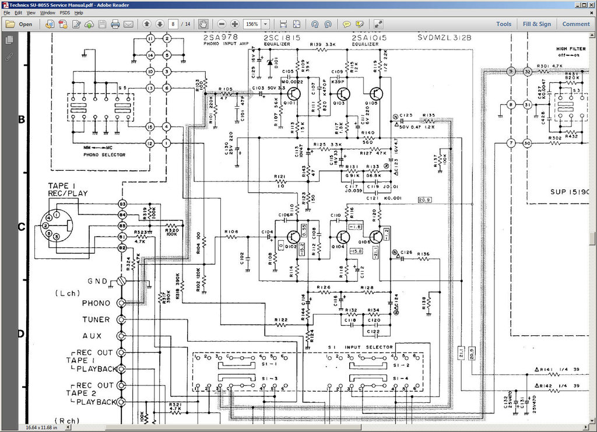Click the 'TAPE 1 REC/PLAY' label
This screenshot has width=597, height=432.
(x=68, y=189)
